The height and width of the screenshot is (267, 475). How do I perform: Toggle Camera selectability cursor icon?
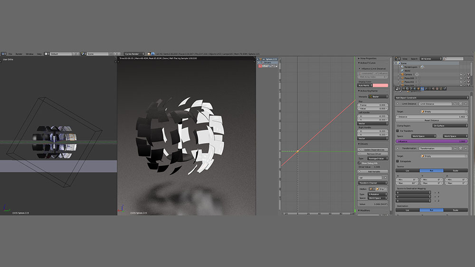click(465, 75)
